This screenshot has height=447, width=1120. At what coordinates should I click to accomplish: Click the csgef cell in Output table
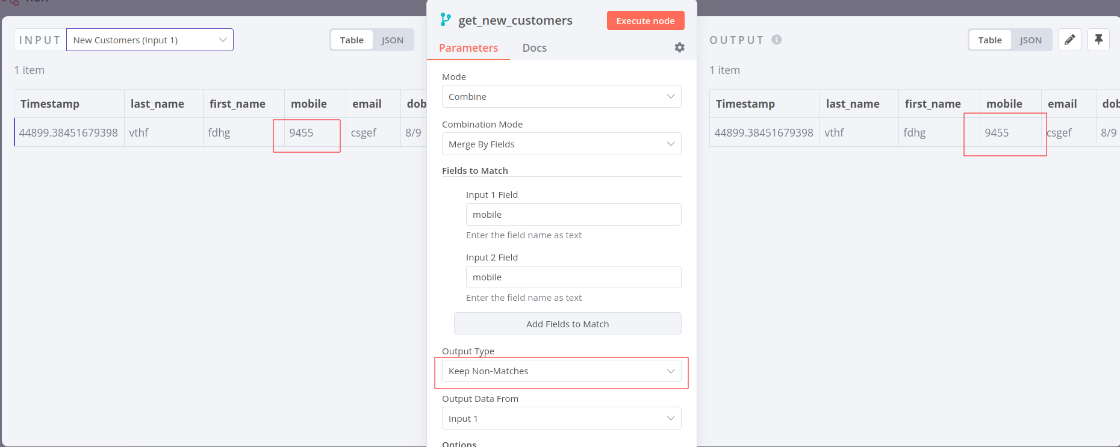[1069, 132]
